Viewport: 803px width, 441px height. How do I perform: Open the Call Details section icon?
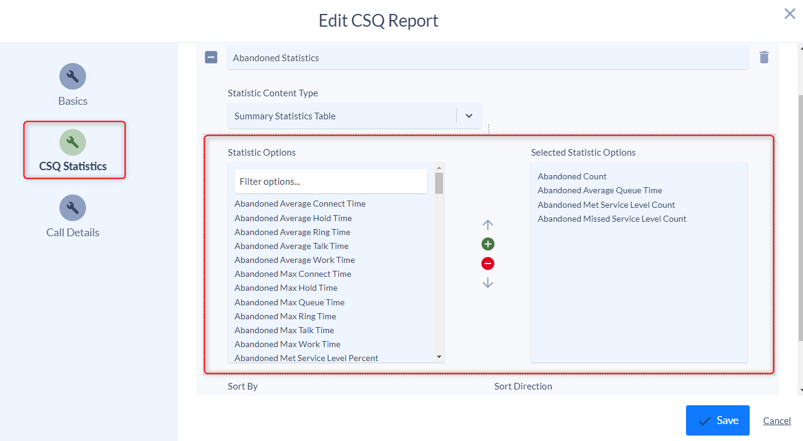[x=73, y=208]
